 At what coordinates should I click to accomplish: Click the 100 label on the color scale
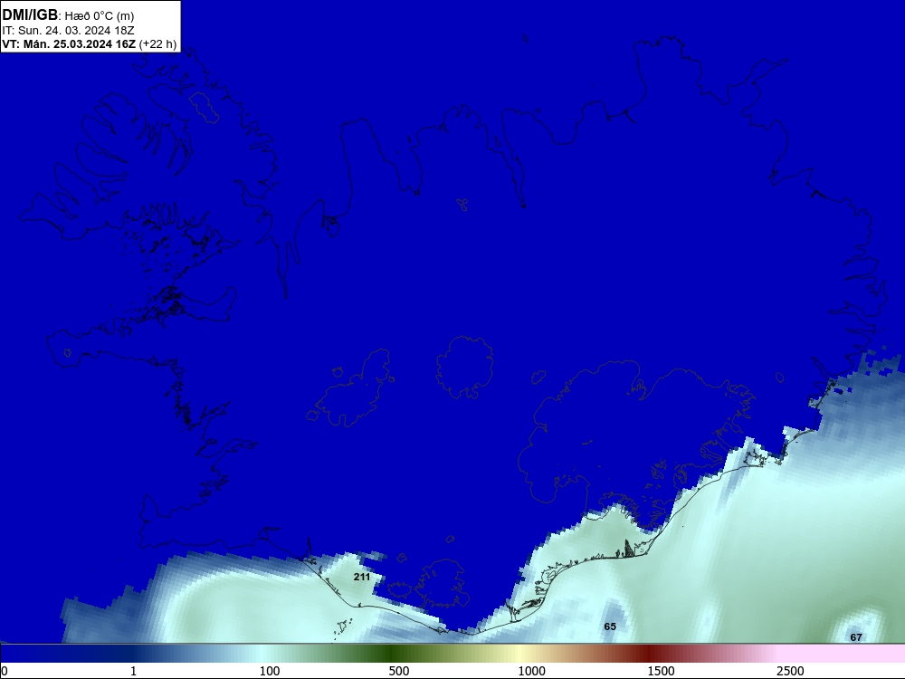[270, 671]
